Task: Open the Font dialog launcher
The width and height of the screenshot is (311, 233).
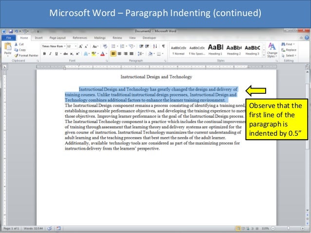Action: [x=107, y=61]
